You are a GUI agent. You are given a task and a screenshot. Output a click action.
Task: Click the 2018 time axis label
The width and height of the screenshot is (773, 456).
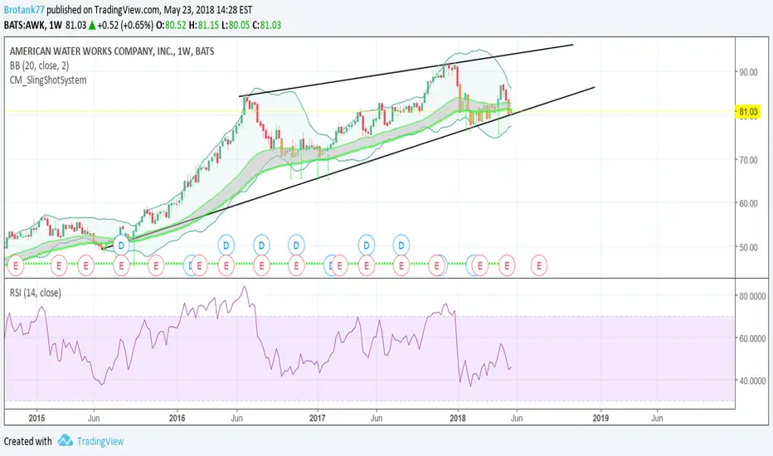point(458,418)
